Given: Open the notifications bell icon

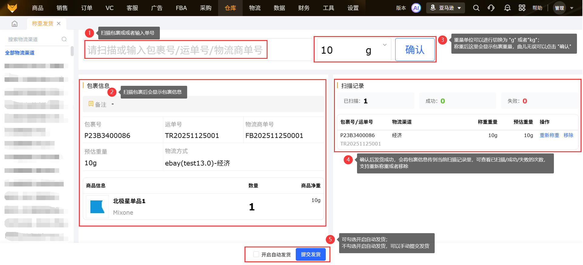Looking at the screenshot, I should pos(507,8).
